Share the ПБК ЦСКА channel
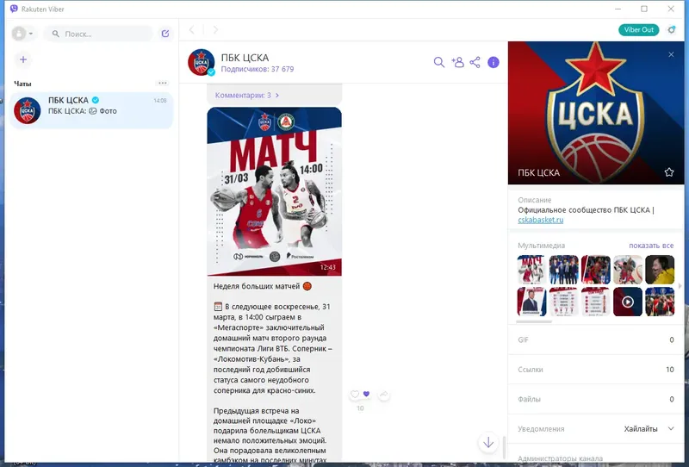This screenshot has width=689, height=467. tap(475, 62)
